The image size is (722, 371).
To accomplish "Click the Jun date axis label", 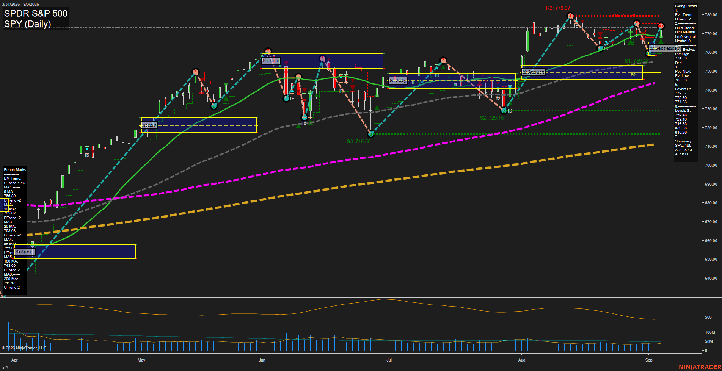I will [262, 360].
